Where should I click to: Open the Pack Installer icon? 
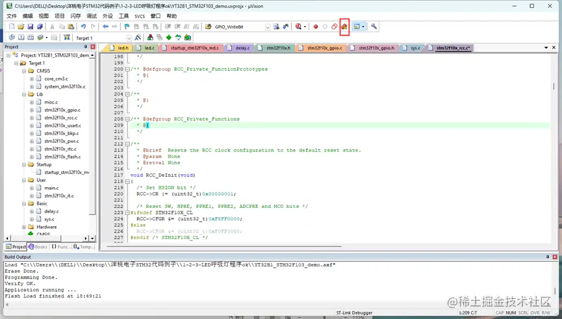[x=188, y=37]
